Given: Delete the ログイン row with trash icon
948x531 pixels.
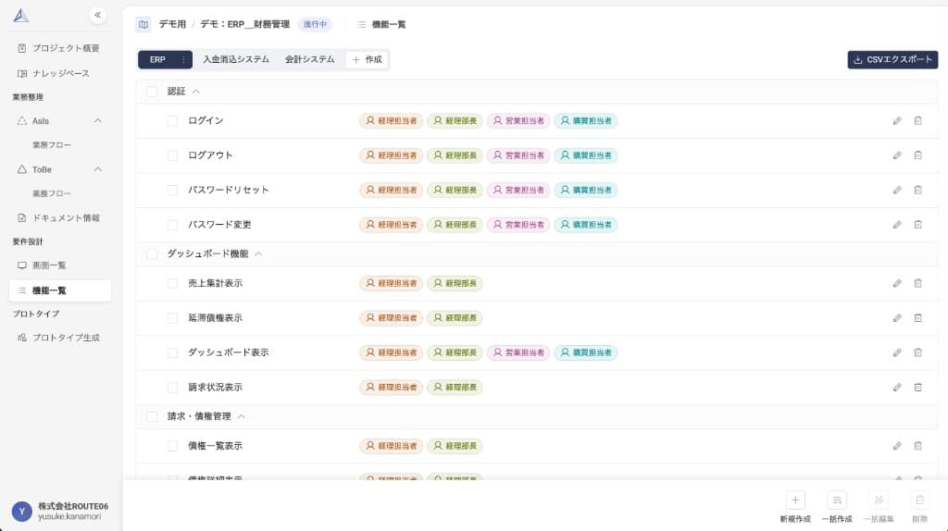Looking at the screenshot, I should tap(917, 121).
